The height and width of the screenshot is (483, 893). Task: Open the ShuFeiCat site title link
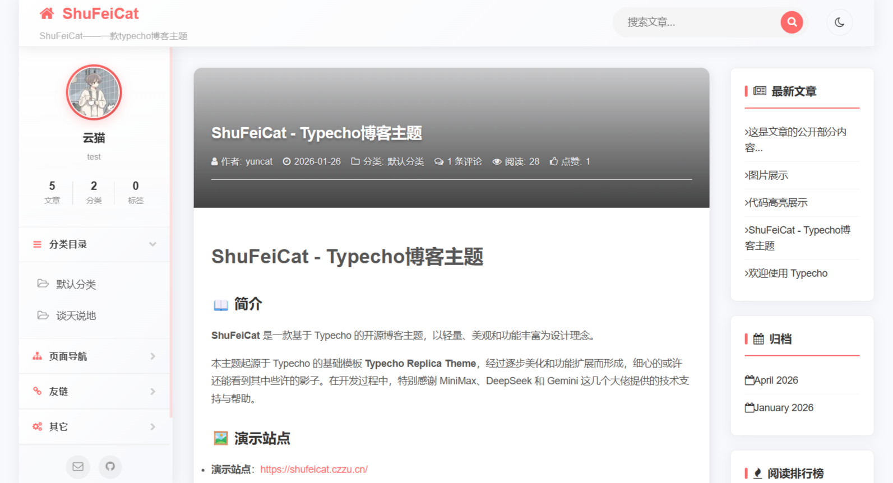(100, 13)
